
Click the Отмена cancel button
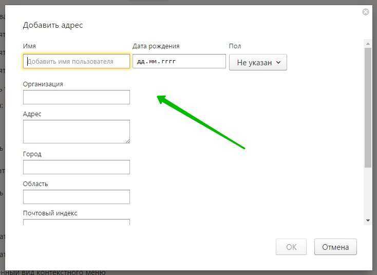pos(335,247)
